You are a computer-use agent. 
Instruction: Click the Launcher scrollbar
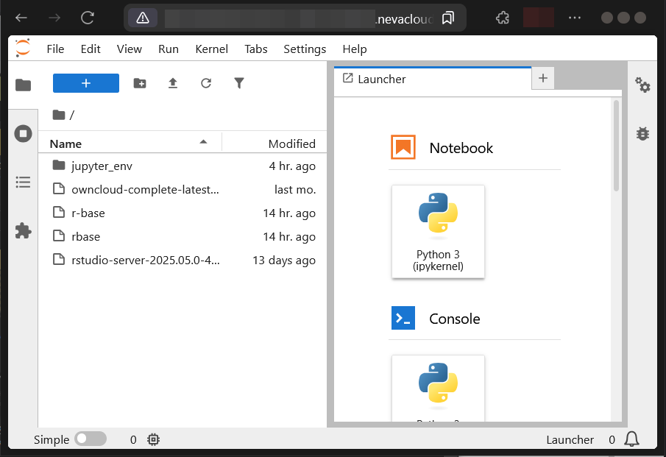tap(616, 146)
